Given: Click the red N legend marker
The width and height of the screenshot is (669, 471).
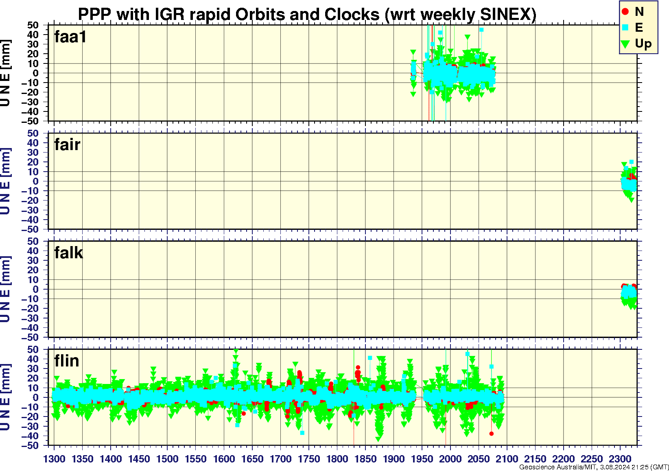Looking at the screenshot, I should (x=625, y=12).
